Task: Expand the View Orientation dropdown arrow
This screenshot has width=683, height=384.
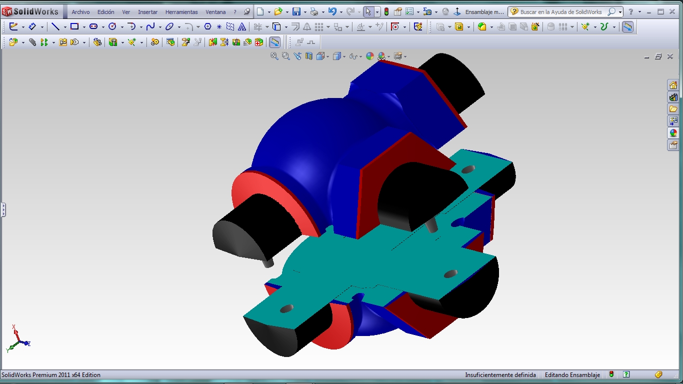Action: click(328, 56)
